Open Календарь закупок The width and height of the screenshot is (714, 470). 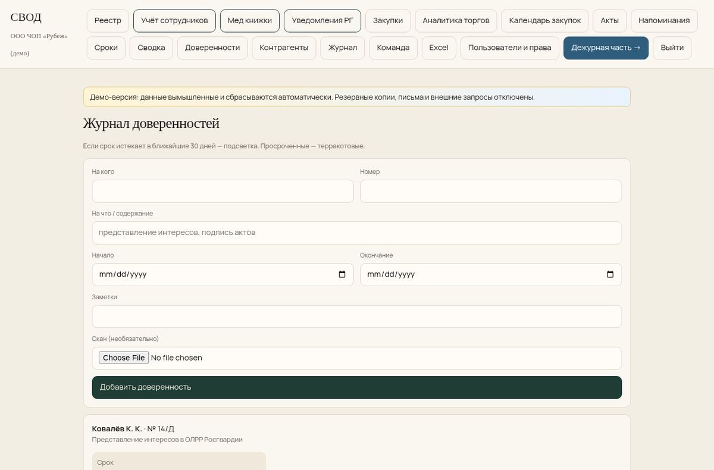[x=545, y=20]
